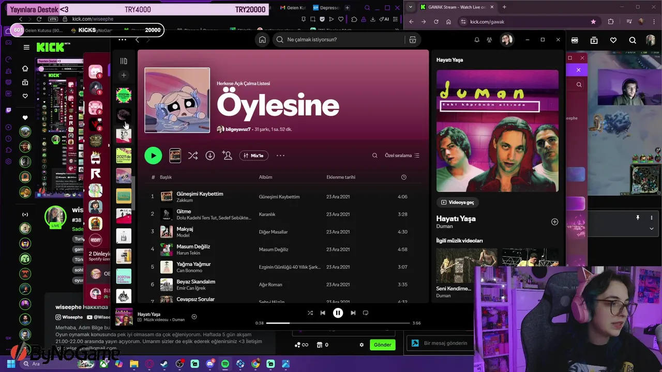Sort by the duration clock header

(x=404, y=177)
